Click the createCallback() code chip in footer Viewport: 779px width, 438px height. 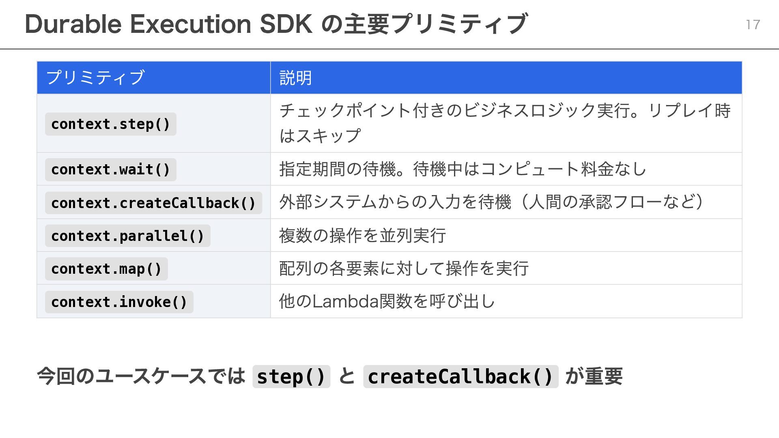(x=461, y=376)
